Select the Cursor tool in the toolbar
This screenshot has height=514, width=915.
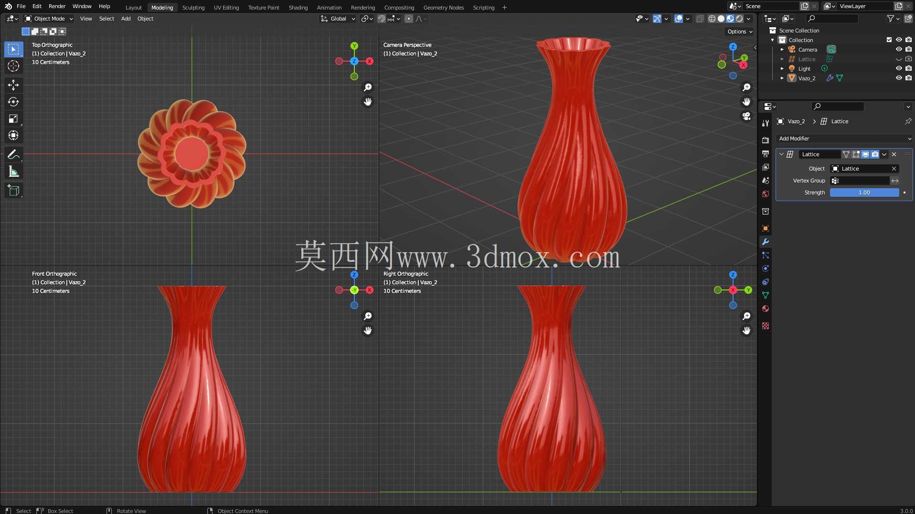[13, 66]
